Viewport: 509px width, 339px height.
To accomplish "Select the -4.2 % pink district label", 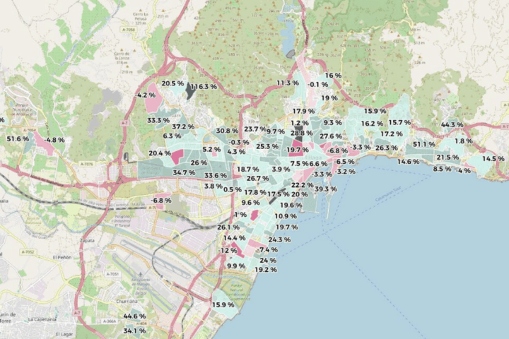I will (146, 95).
